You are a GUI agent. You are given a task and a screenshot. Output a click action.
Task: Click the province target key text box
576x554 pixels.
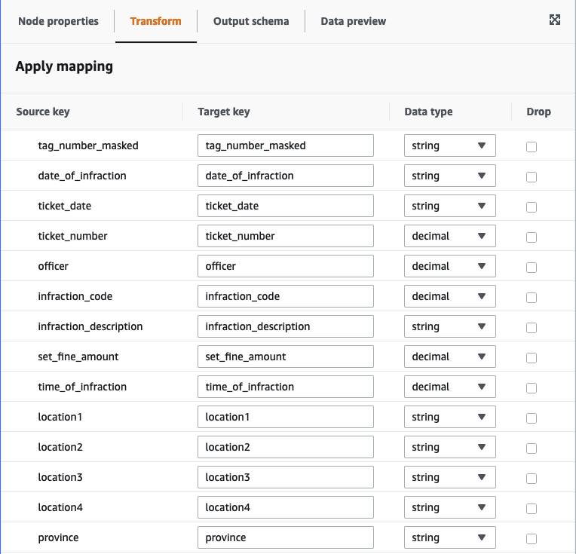click(x=285, y=537)
